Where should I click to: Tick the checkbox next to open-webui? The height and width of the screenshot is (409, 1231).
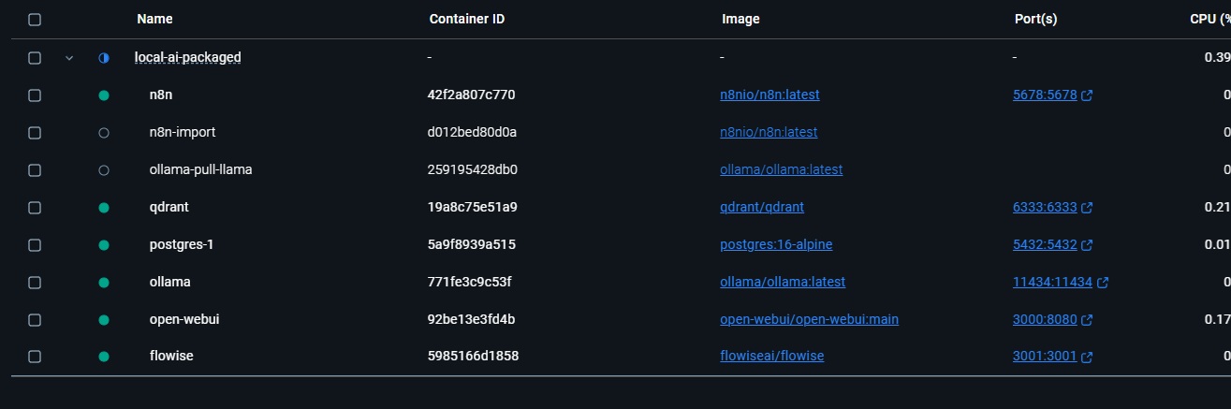point(35,320)
